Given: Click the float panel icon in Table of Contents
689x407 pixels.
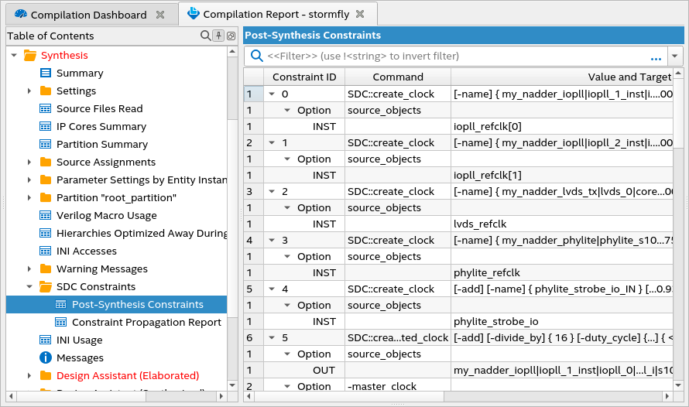Looking at the screenshot, I should [x=231, y=36].
